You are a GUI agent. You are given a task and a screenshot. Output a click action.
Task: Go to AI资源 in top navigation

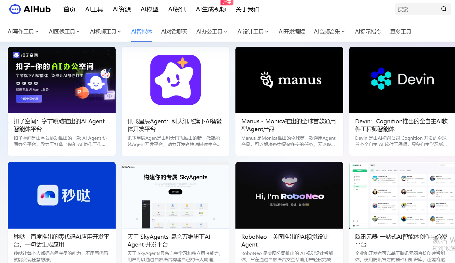point(122,9)
